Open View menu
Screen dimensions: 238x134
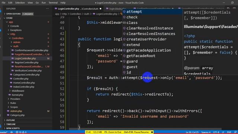pos(30,3)
